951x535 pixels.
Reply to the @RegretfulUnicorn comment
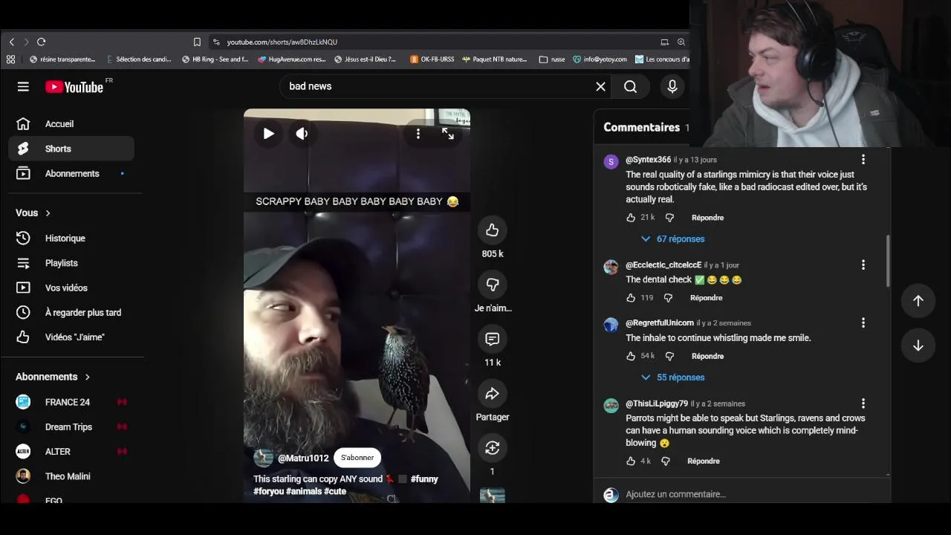[707, 357]
